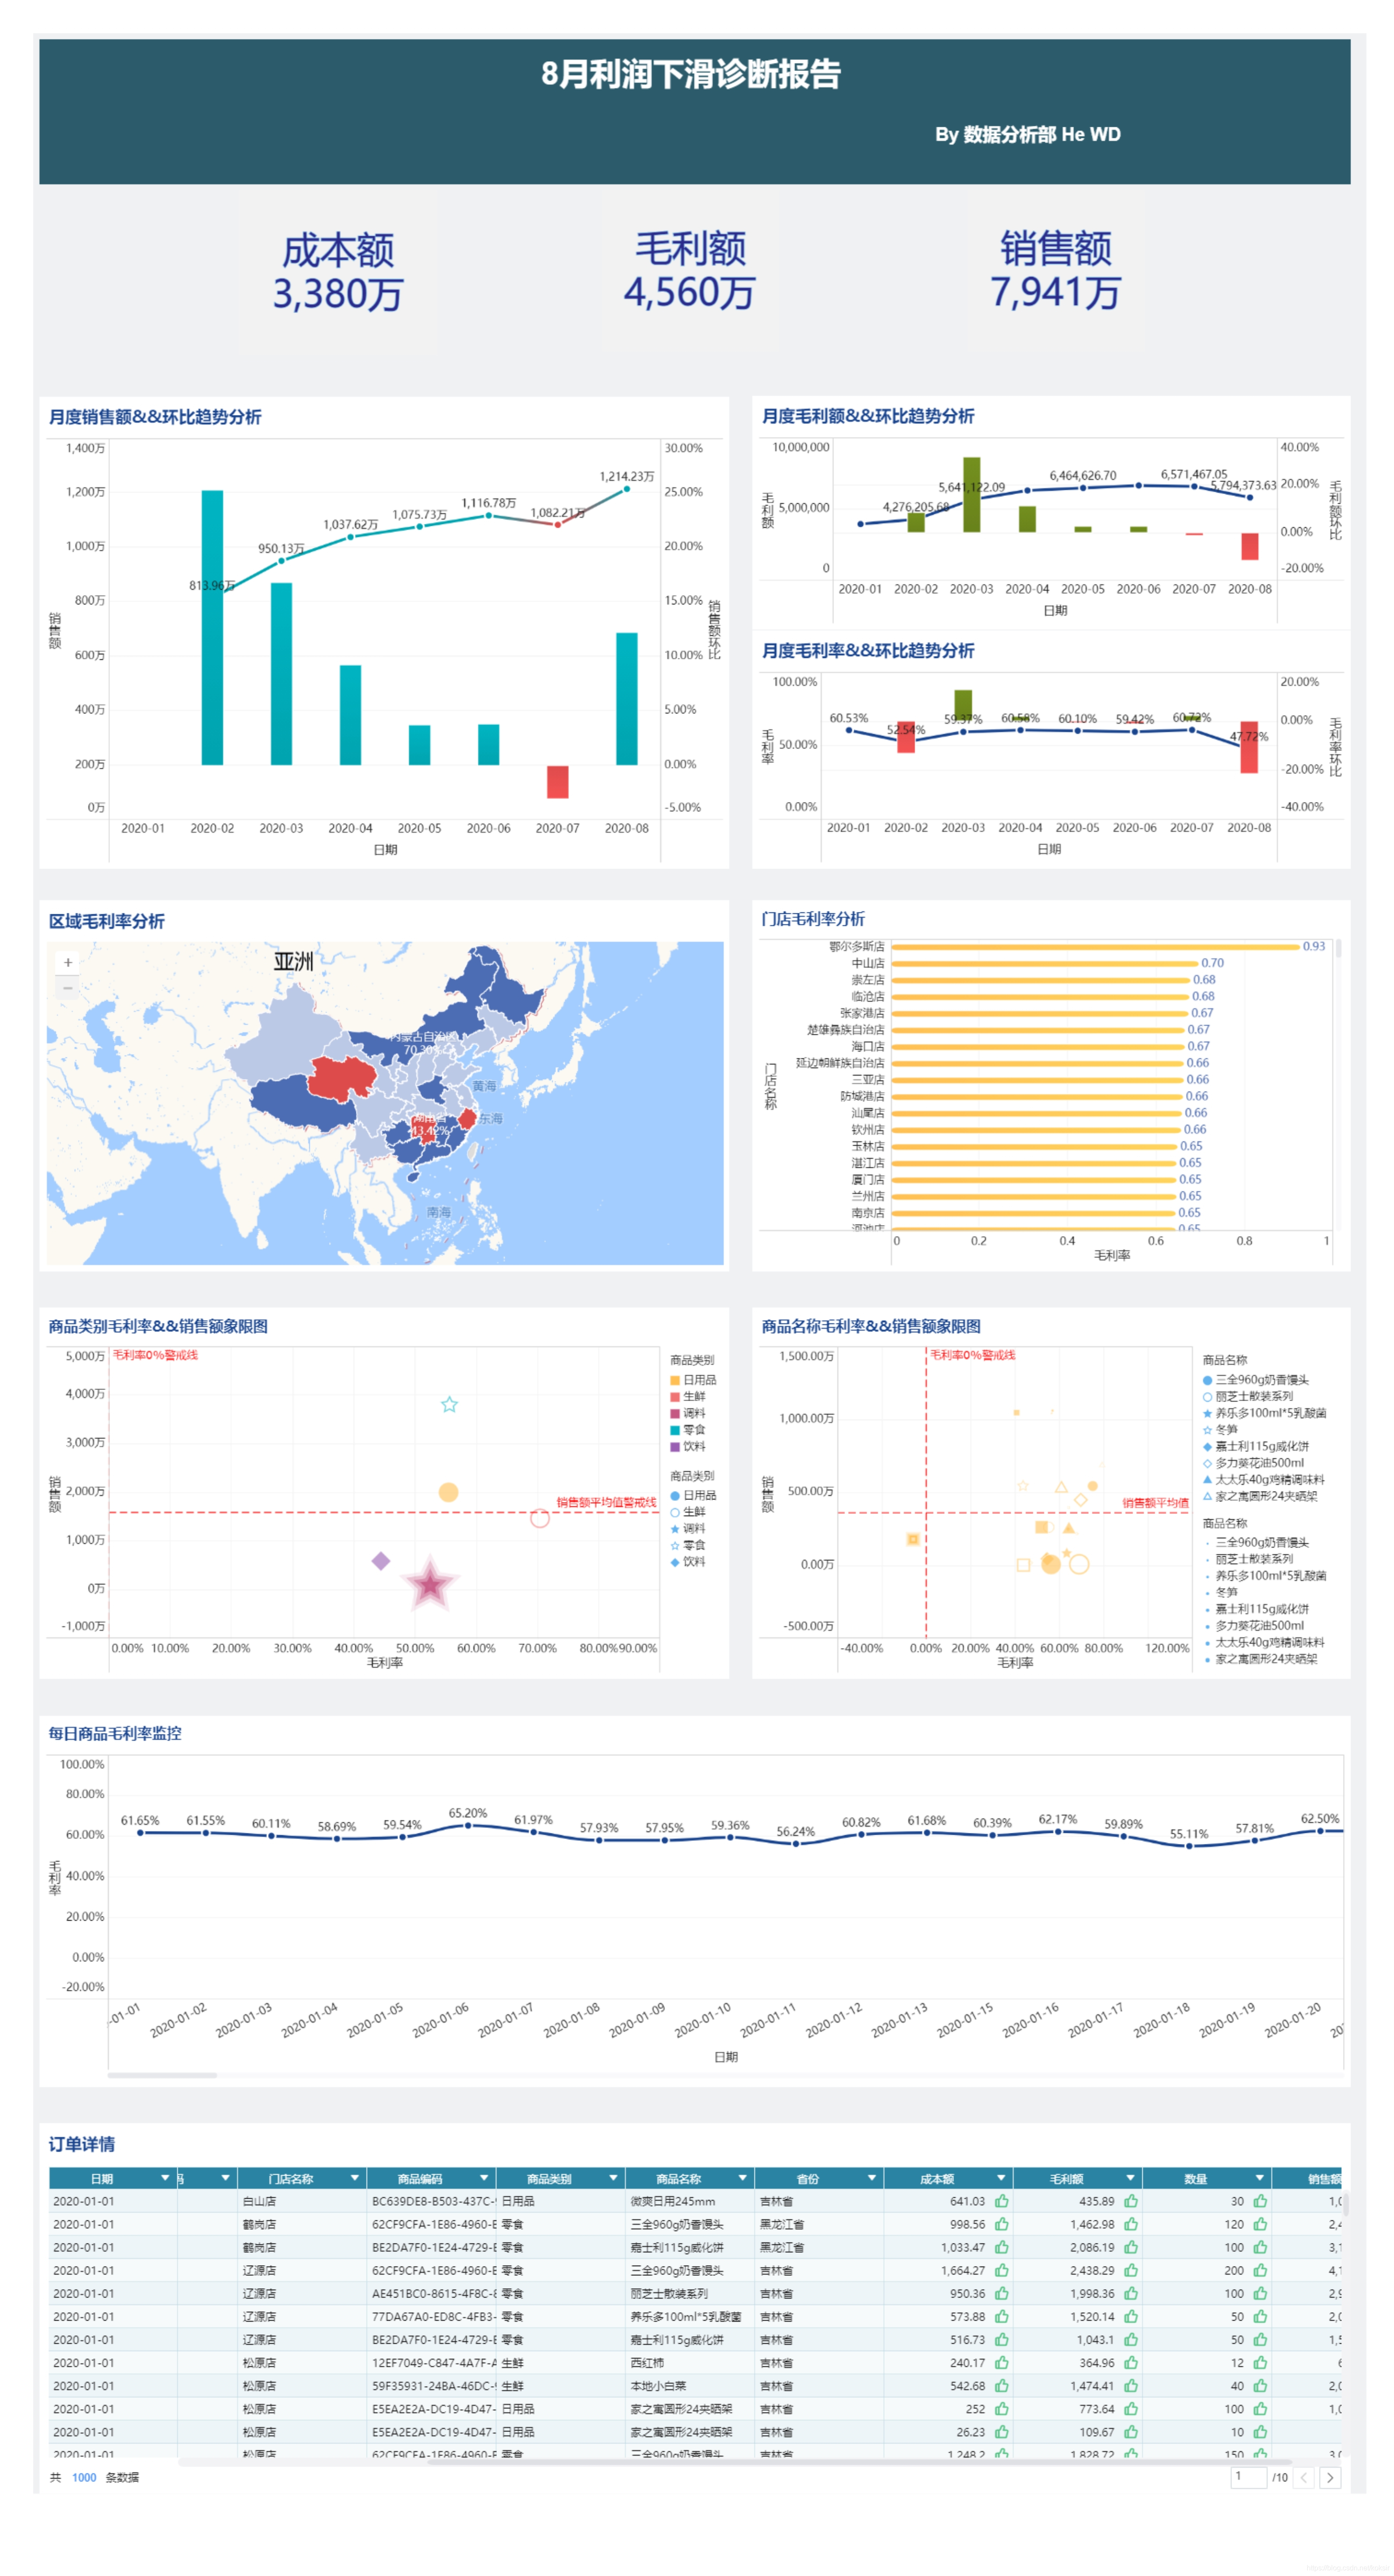1394x2576 pixels.
Task: Click thumbs-up icon beside quantity 200
Action: [x=1260, y=2270]
